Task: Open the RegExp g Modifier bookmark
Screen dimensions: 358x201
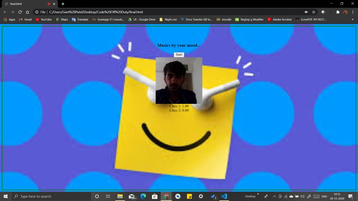Action: [249, 20]
